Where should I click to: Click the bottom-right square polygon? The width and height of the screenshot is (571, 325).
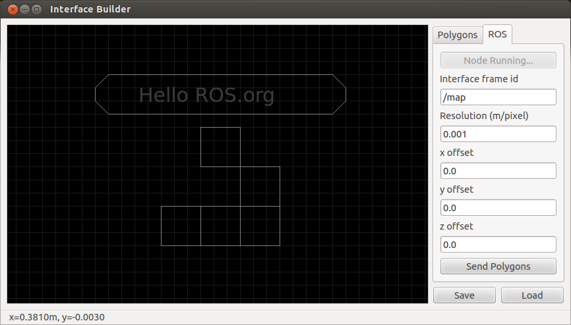pos(260,226)
